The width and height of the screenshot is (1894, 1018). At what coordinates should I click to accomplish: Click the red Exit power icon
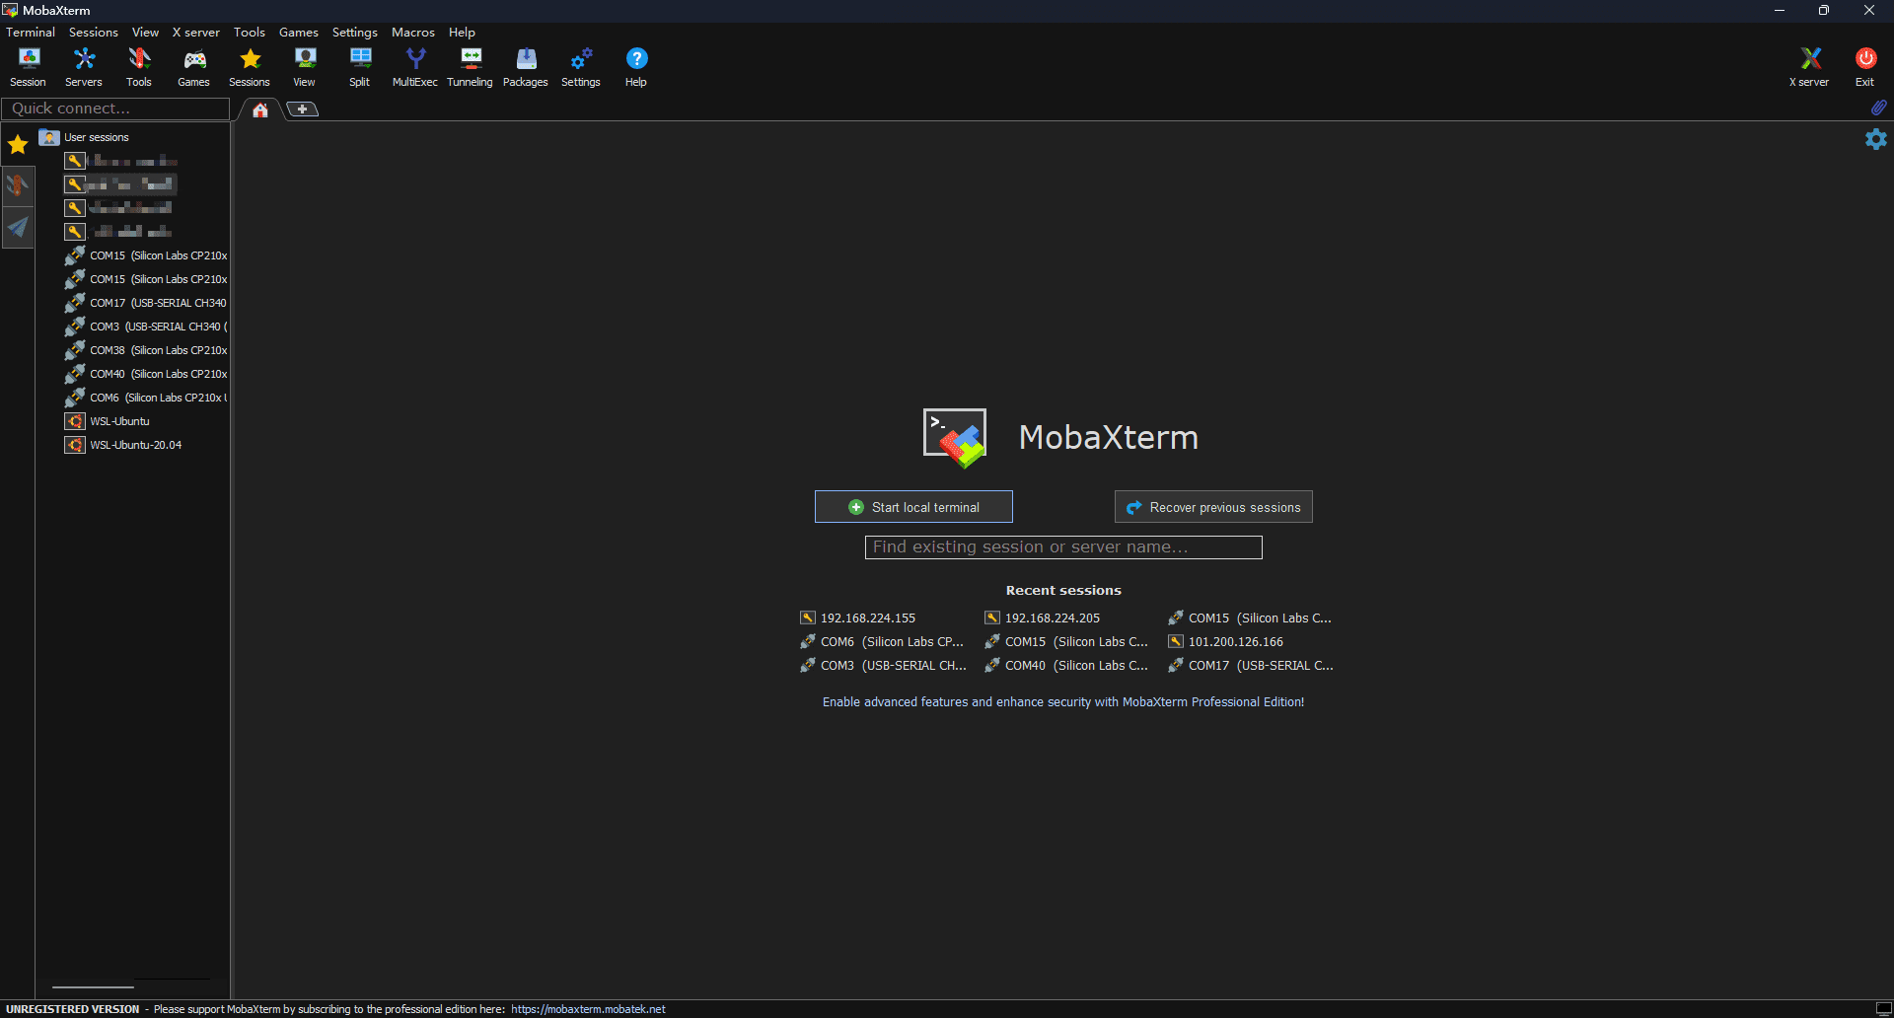coord(1865,67)
